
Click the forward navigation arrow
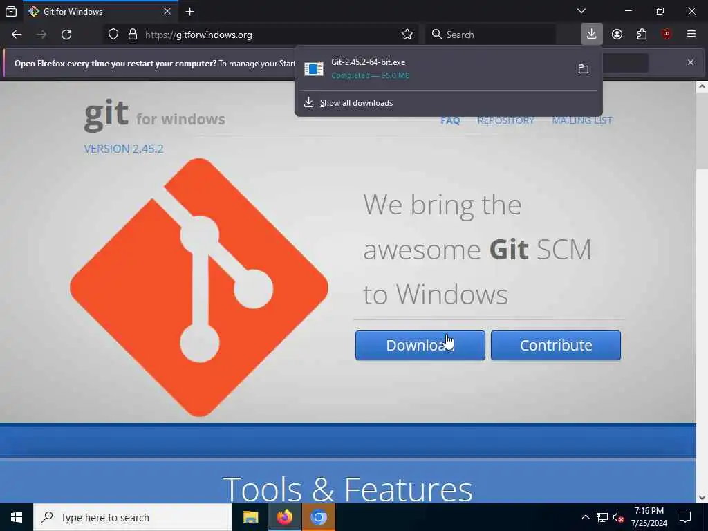pyautogui.click(x=41, y=35)
